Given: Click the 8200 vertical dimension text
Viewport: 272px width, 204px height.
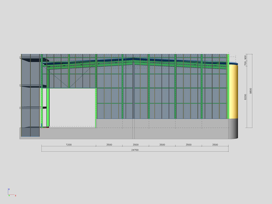Looking at the screenshot, I should (x=245, y=97).
